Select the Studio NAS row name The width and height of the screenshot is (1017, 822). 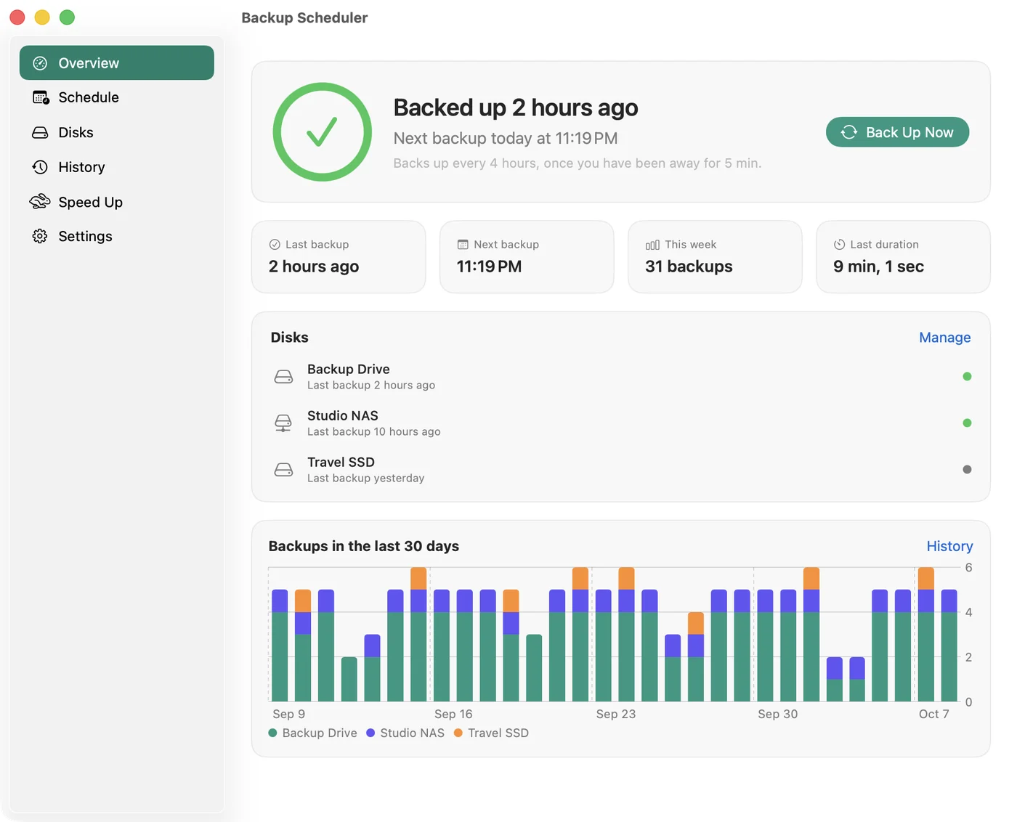[343, 415]
